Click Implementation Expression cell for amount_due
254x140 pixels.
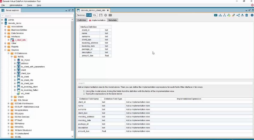[x=189, y=131]
